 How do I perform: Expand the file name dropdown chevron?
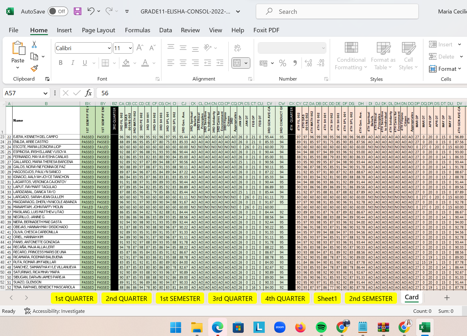click(238, 12)
